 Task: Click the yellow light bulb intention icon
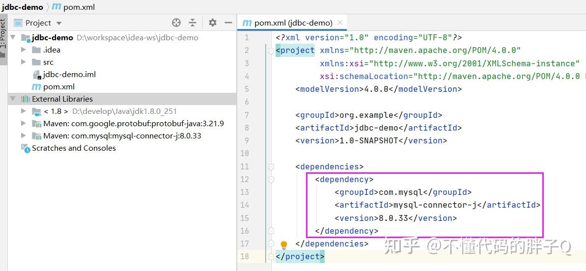coord(283,245)
